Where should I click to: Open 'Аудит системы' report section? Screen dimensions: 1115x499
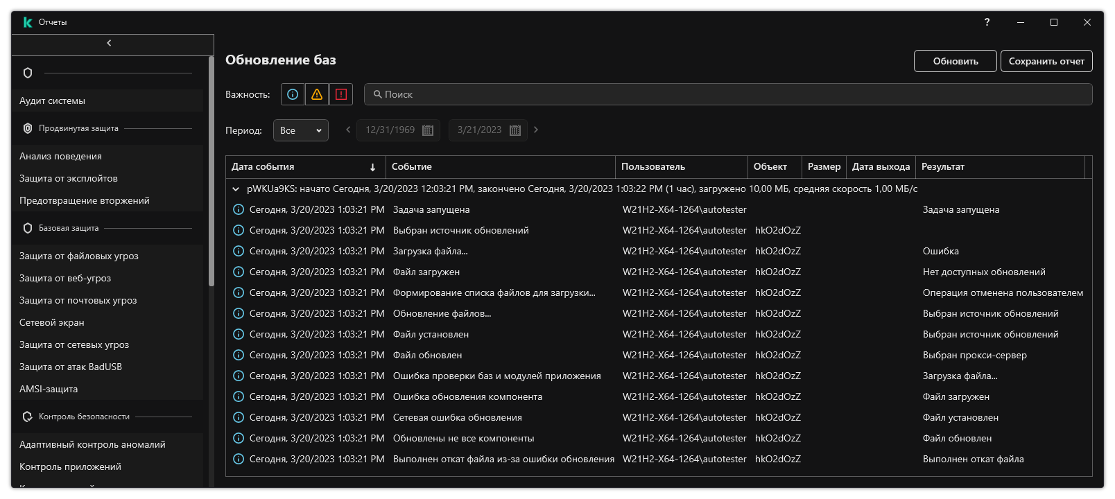(x=53, y=100)
